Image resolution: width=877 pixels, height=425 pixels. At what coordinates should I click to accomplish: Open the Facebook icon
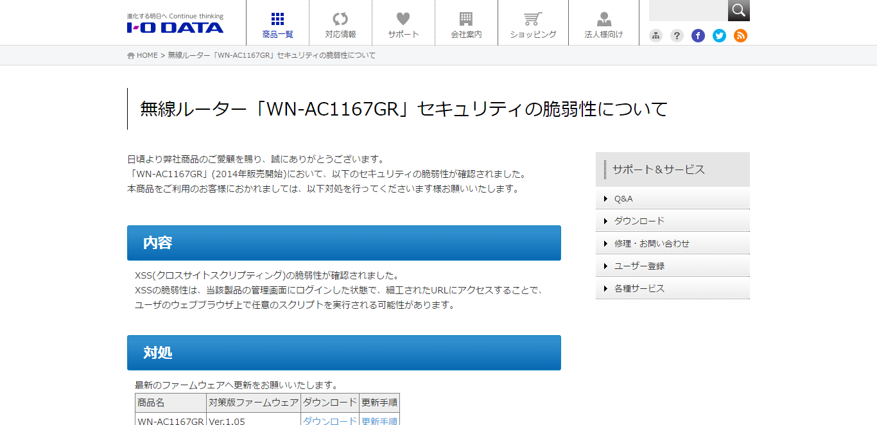[698, 35]
